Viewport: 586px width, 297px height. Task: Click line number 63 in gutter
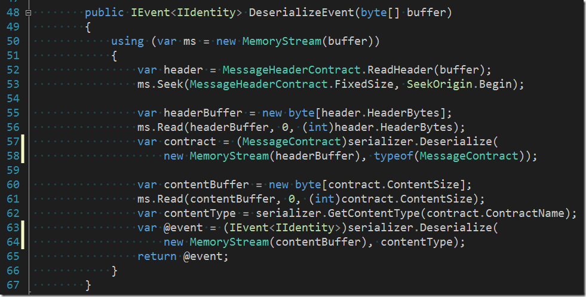(13, 228)
